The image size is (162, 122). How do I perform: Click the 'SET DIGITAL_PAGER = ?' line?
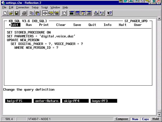click(47, 44)
